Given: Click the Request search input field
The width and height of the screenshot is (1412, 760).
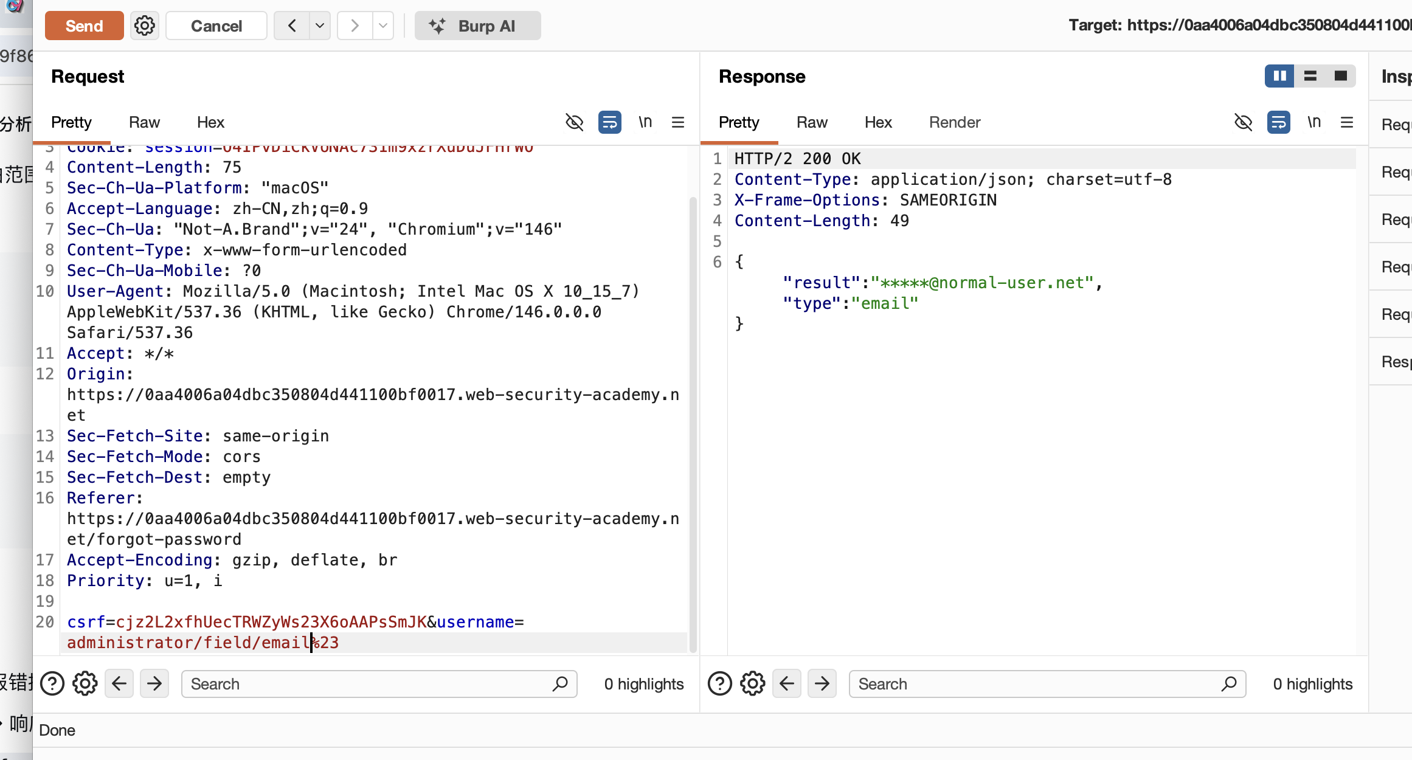Looking at the screenshot, I should (x=365, y=684).
